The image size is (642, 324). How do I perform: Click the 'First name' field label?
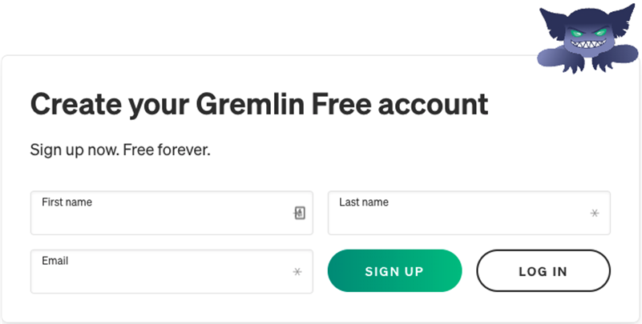(67, 202)
